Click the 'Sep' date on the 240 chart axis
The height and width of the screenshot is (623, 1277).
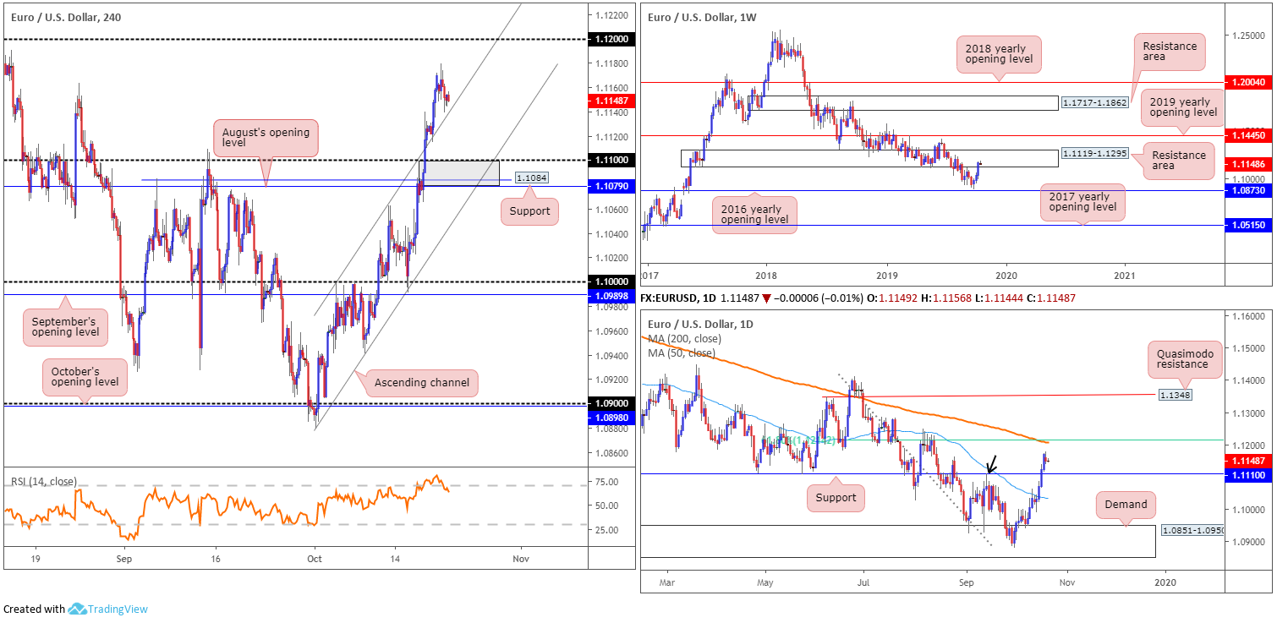(x=124, y=559)
